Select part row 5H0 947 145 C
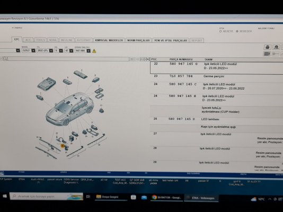283x212 pixels. (216, 86)
